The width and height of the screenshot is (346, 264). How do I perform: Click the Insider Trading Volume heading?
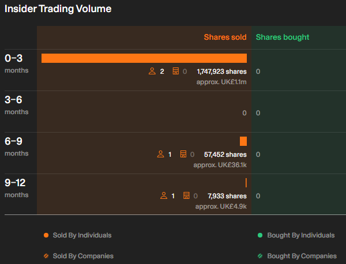(x=58, y=9)
